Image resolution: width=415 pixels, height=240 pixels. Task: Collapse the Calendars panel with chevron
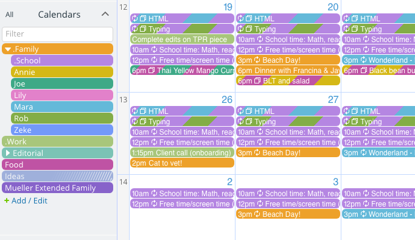tap(105, 14)
